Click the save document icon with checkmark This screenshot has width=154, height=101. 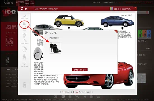click(25, 49)
